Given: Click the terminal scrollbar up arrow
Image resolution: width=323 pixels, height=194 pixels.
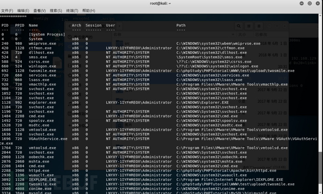Looking at the screenshot, I should click(x=321, y=15).
